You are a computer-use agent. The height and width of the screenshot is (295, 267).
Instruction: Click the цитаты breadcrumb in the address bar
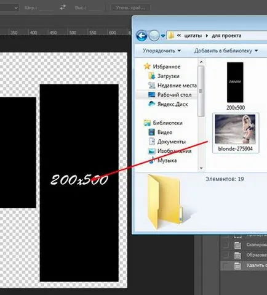(x=193, y=36)
